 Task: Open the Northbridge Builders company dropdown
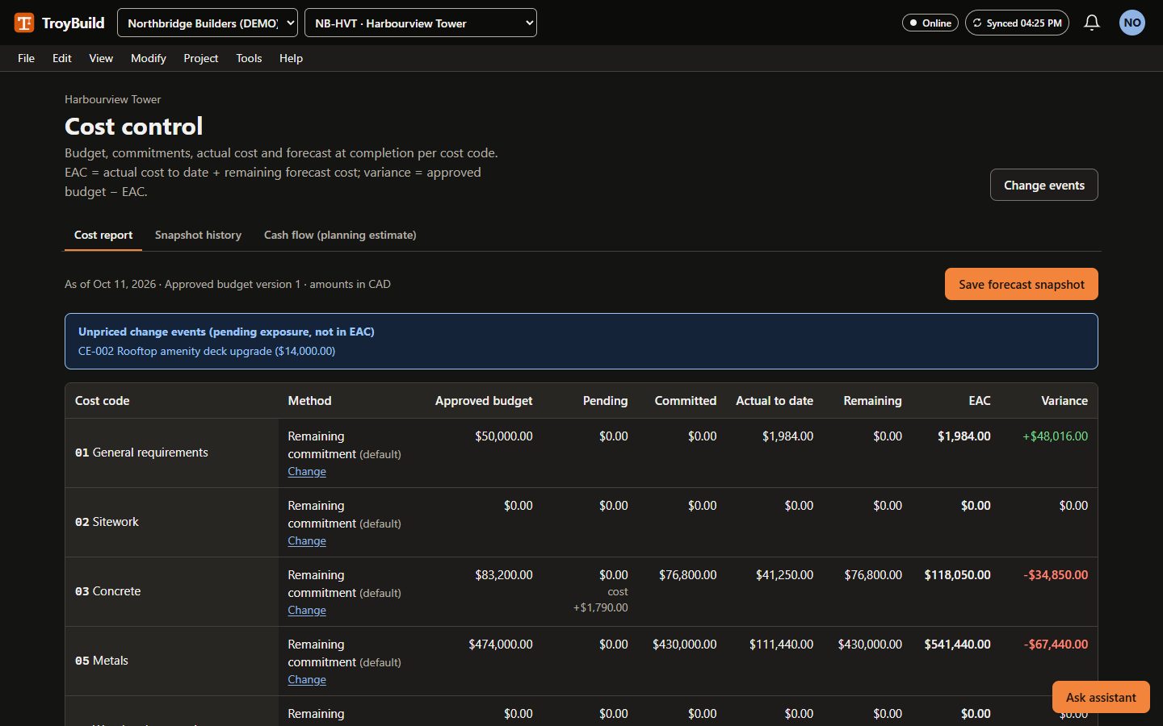point(208,23)
